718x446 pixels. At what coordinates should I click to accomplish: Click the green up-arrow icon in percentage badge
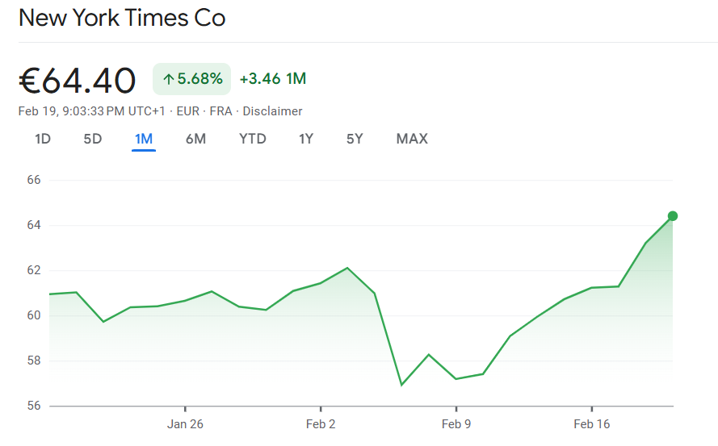[x=168, y=79]
